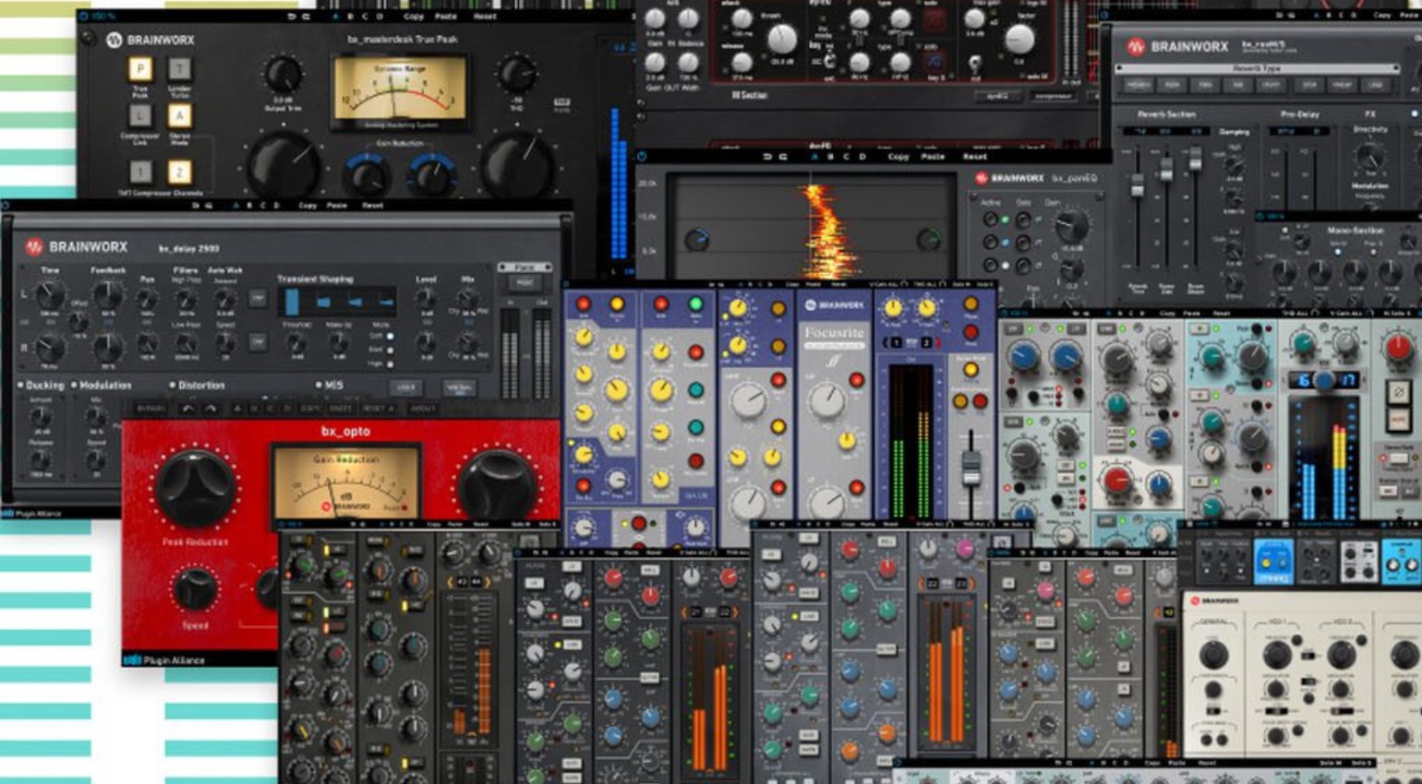The width and height of the screenshot is (1422, 784).
Task: Click Paste in bx_panEQ toolbar
Action: tap(933, 157)
